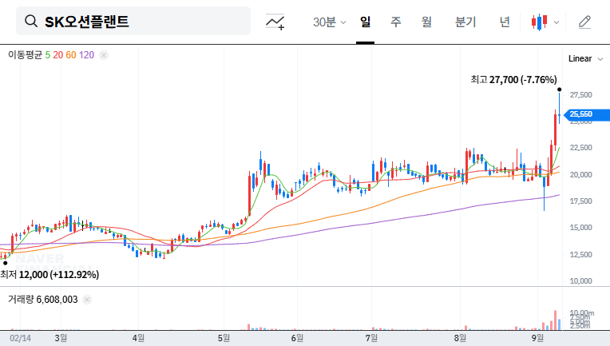Switch to the 분기 quarterly tab

pyautogui.click(x=465, y=22)
